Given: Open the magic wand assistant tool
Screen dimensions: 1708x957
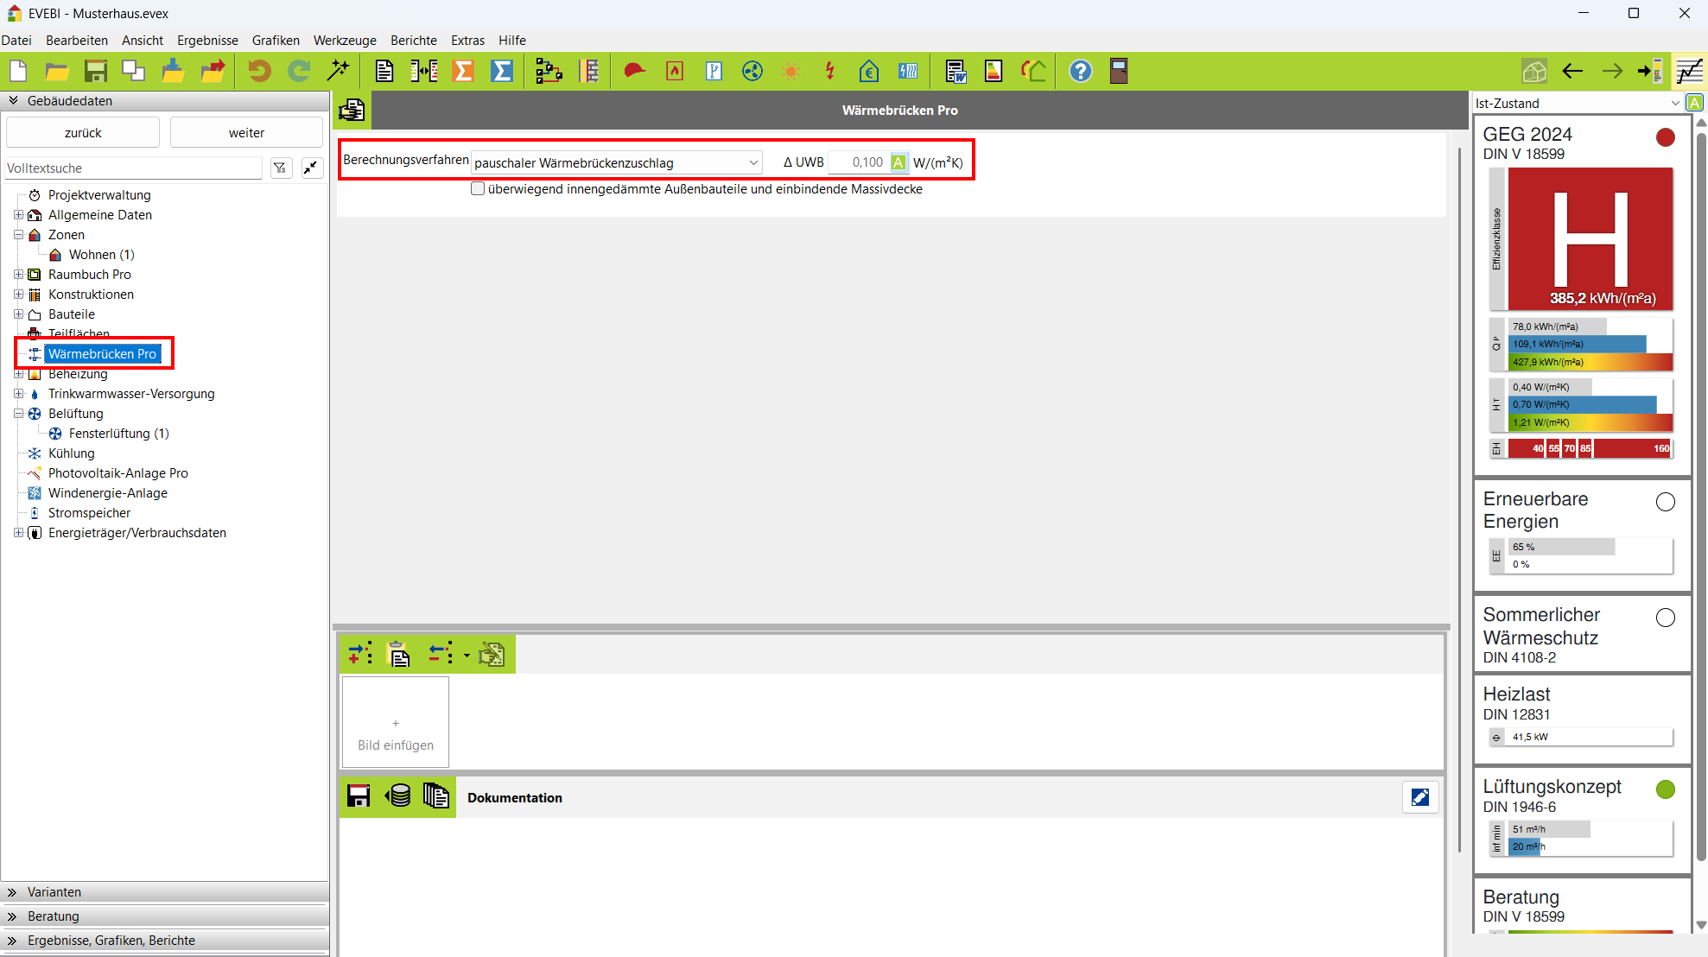Looking at the screenshot, I should click(x=338, y=71).
